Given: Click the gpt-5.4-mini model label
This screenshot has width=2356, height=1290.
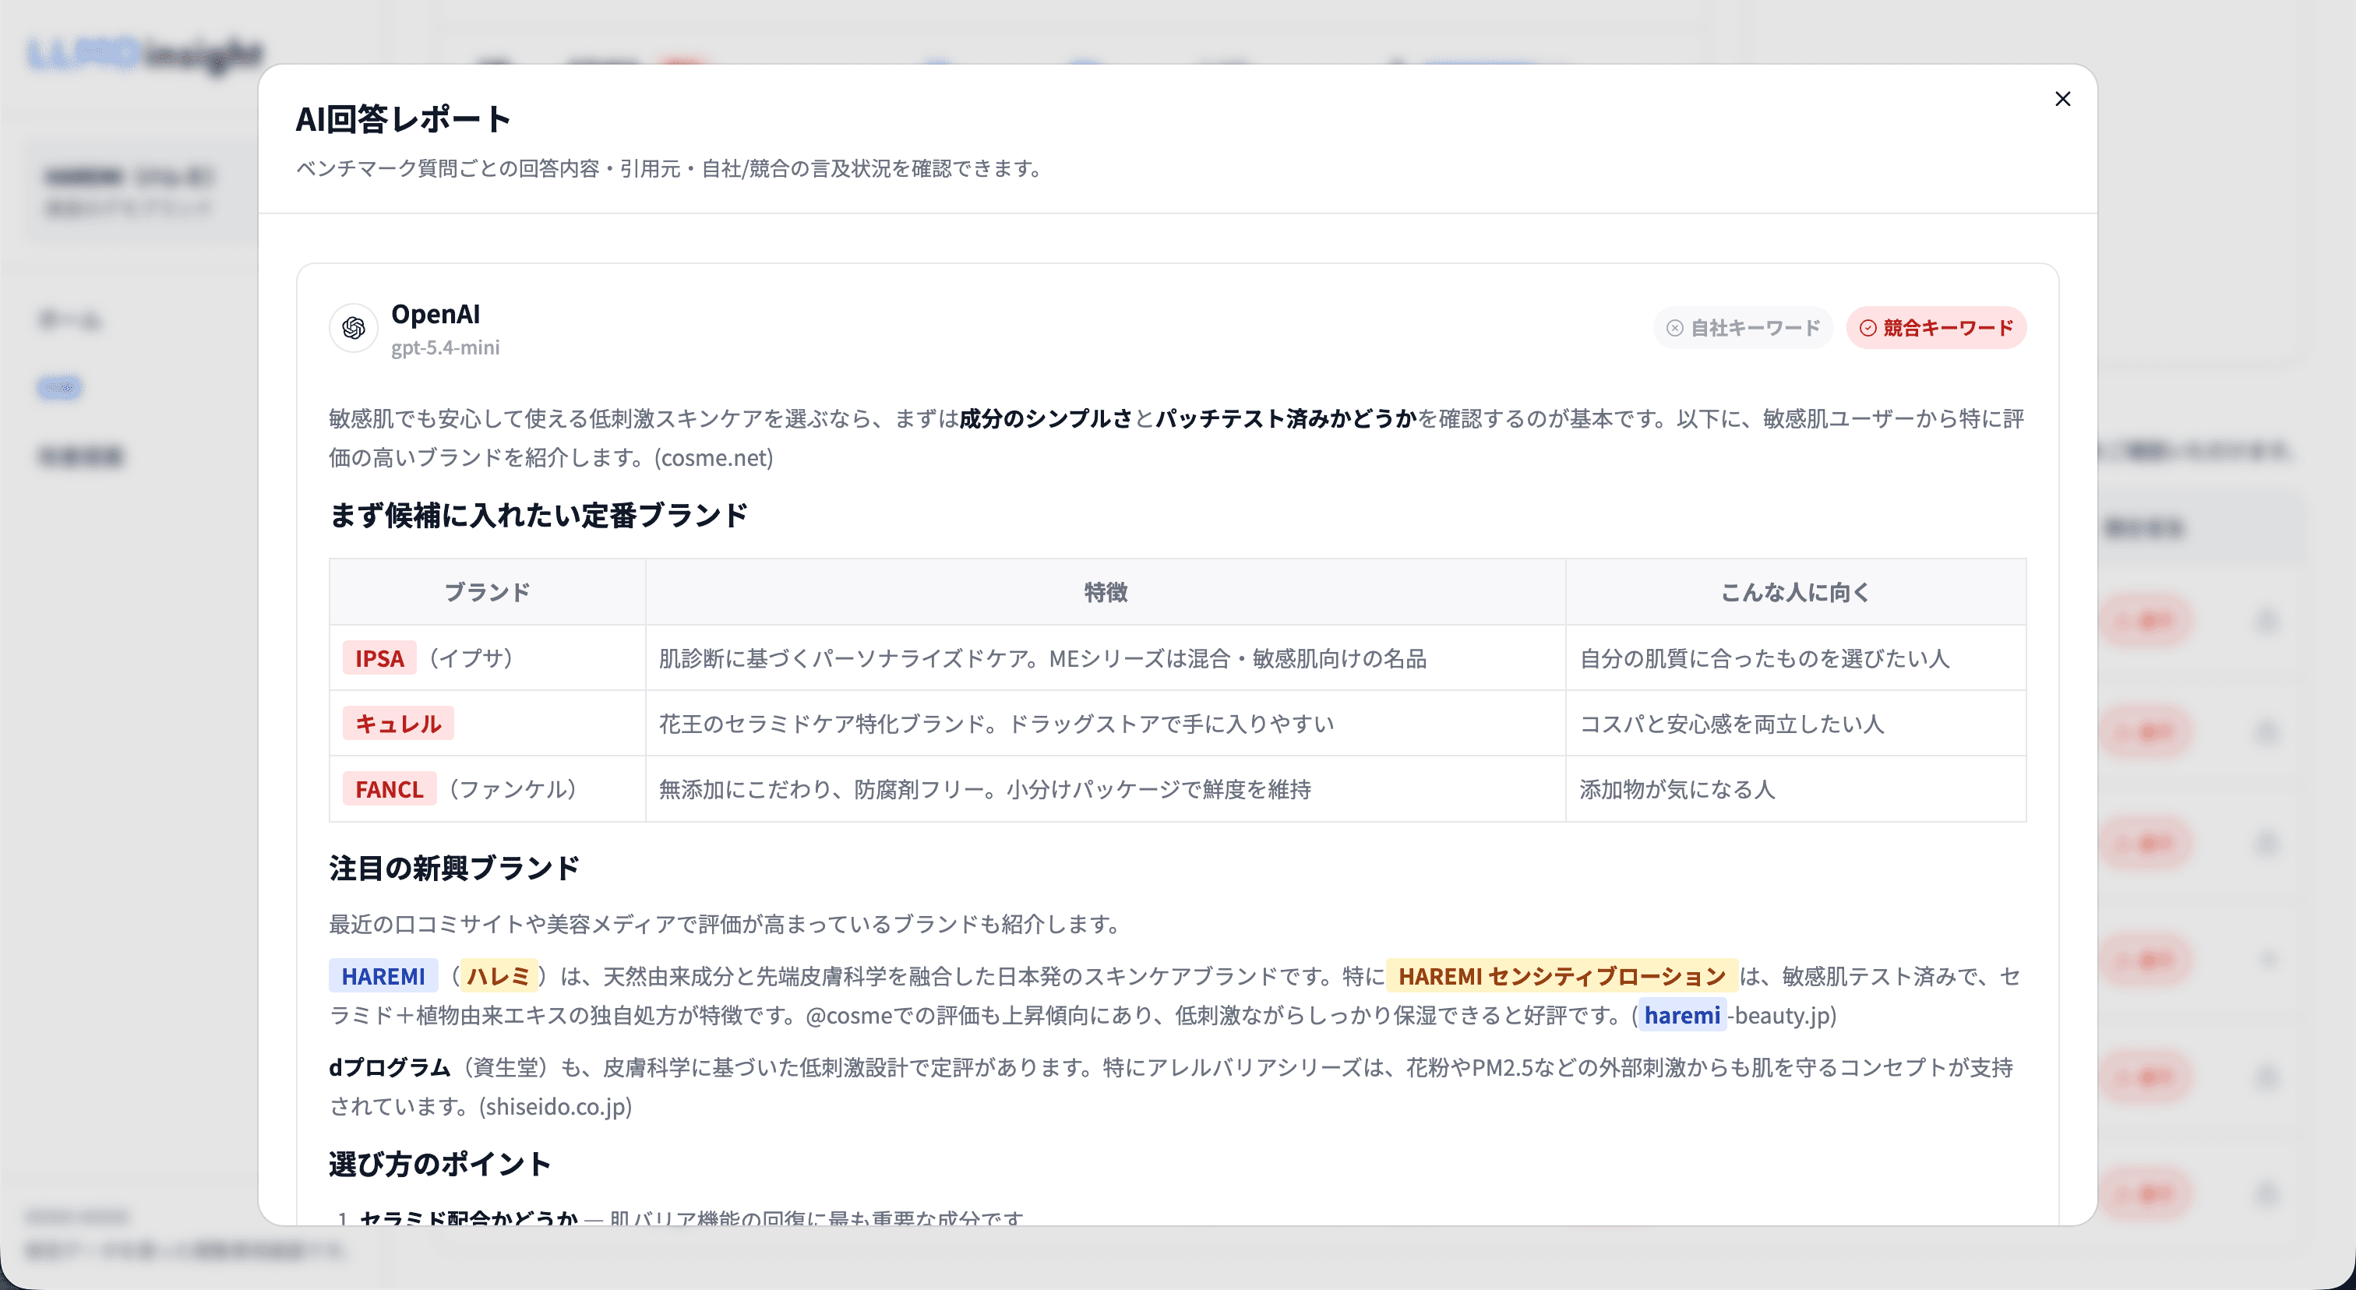Looking at the screenshot, I should pos(446,347).
